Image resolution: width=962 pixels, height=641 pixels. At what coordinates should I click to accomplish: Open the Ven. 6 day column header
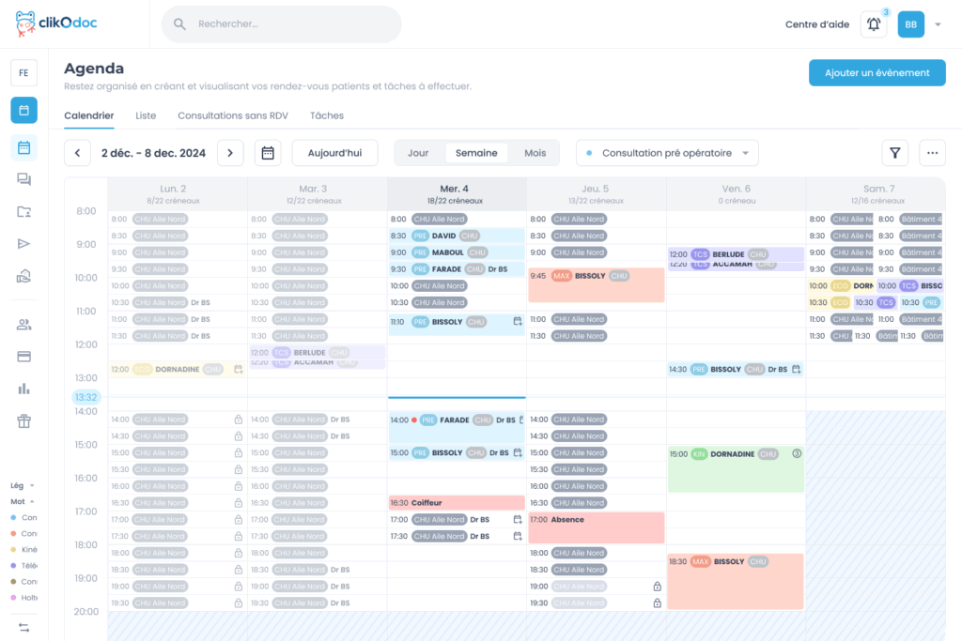pos(737,193)
